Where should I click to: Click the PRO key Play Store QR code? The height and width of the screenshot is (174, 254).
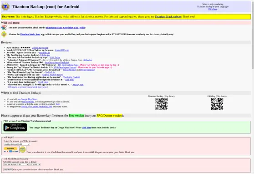[217, 104]
